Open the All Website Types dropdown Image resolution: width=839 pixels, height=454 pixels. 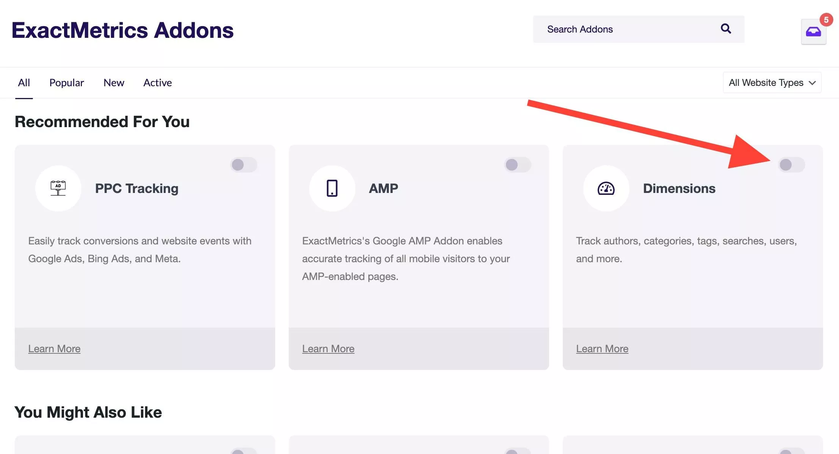(772, 82)
